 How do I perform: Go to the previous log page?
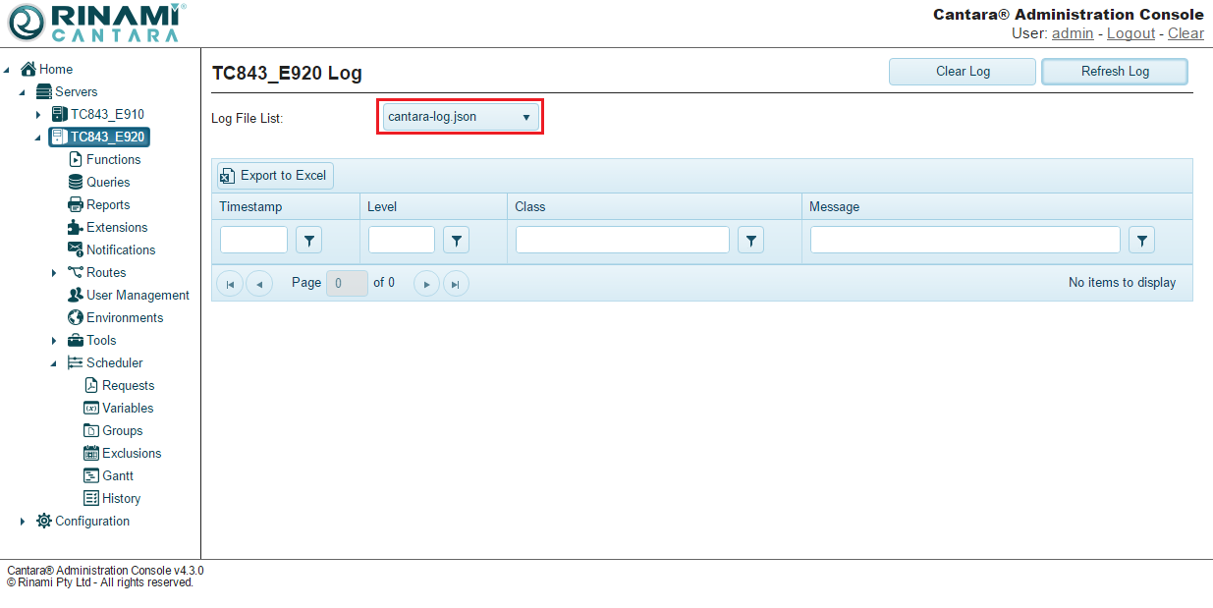[x=259, y=284]
